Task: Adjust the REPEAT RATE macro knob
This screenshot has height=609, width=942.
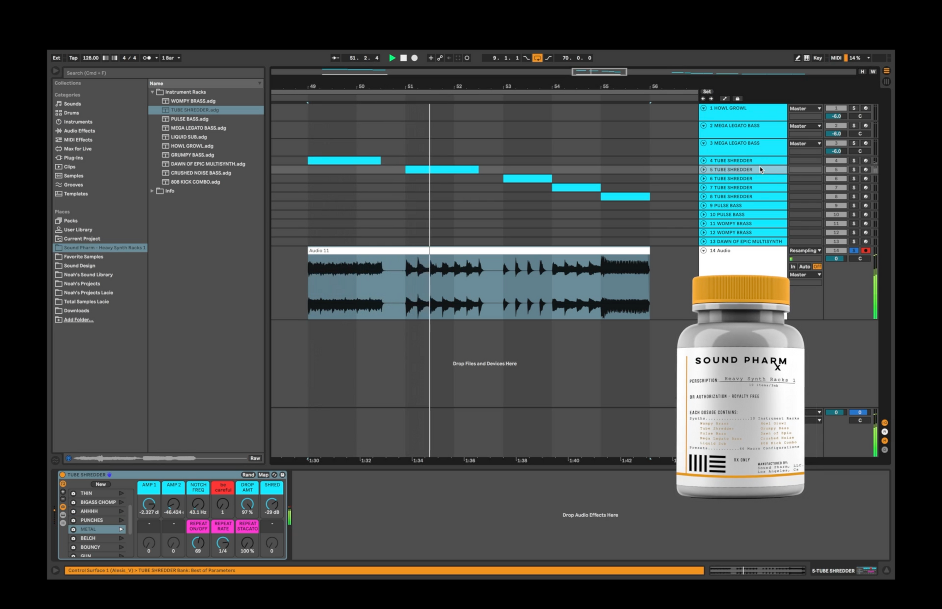Action: tap(223, 543)
